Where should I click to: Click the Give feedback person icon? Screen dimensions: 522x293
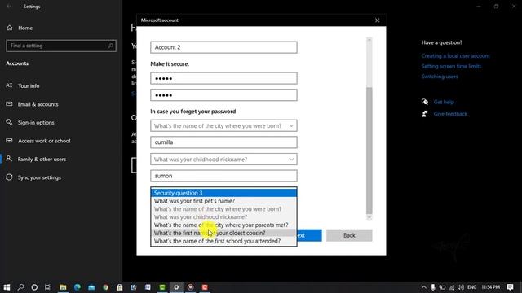click(424, 114)
